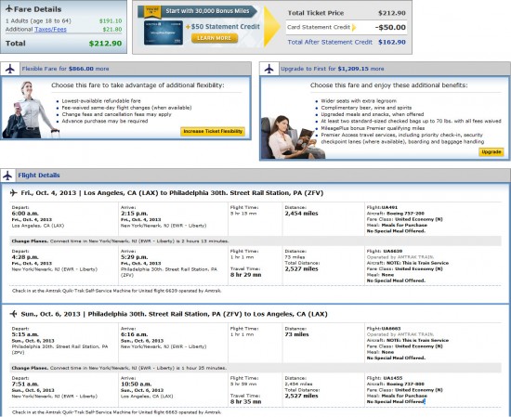Click the yellow arrow beside Card Statement Credit
This screenshot has height=417, width=511.
(x=354, y=27)
